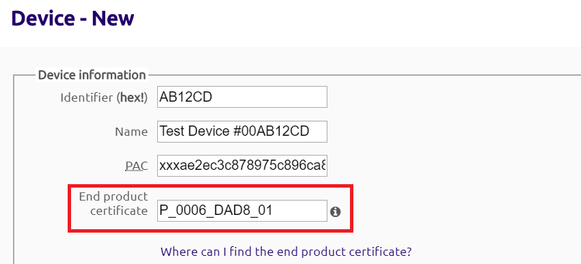Screen dimensions: 581x264
Task: Click the 'P_0006_DAD8_01' certificate value
Action: [216, 211]
